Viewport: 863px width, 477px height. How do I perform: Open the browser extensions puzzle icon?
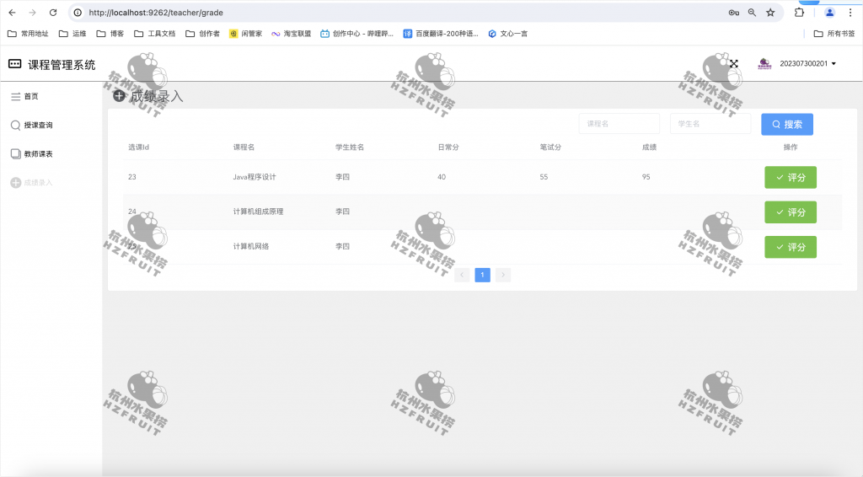click(x=799, y=12)
